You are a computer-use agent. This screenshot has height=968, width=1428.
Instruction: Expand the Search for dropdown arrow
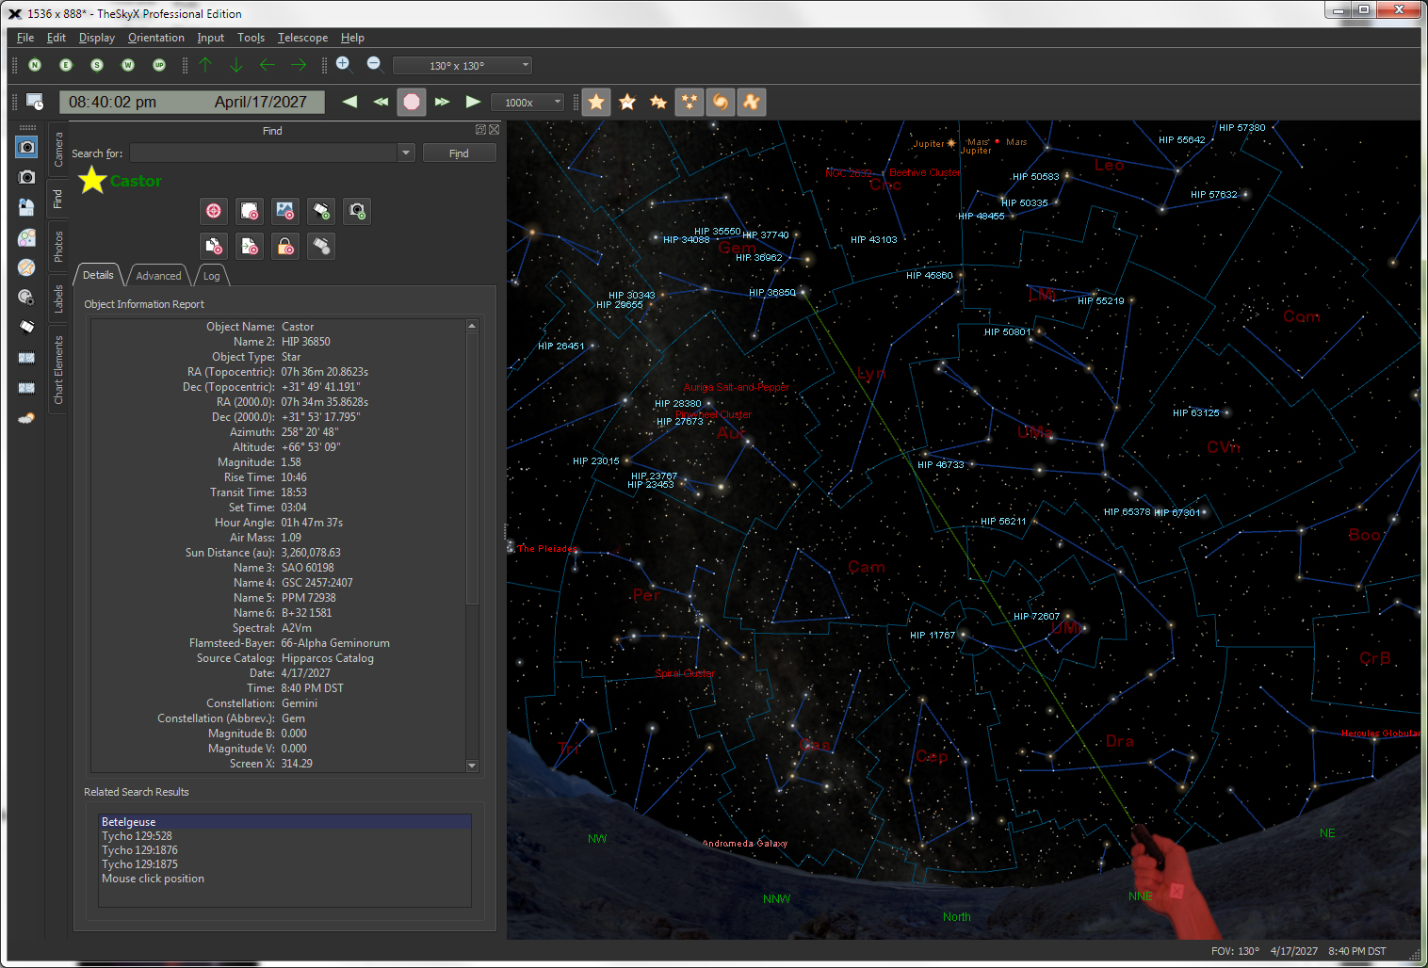pos(406,153)
